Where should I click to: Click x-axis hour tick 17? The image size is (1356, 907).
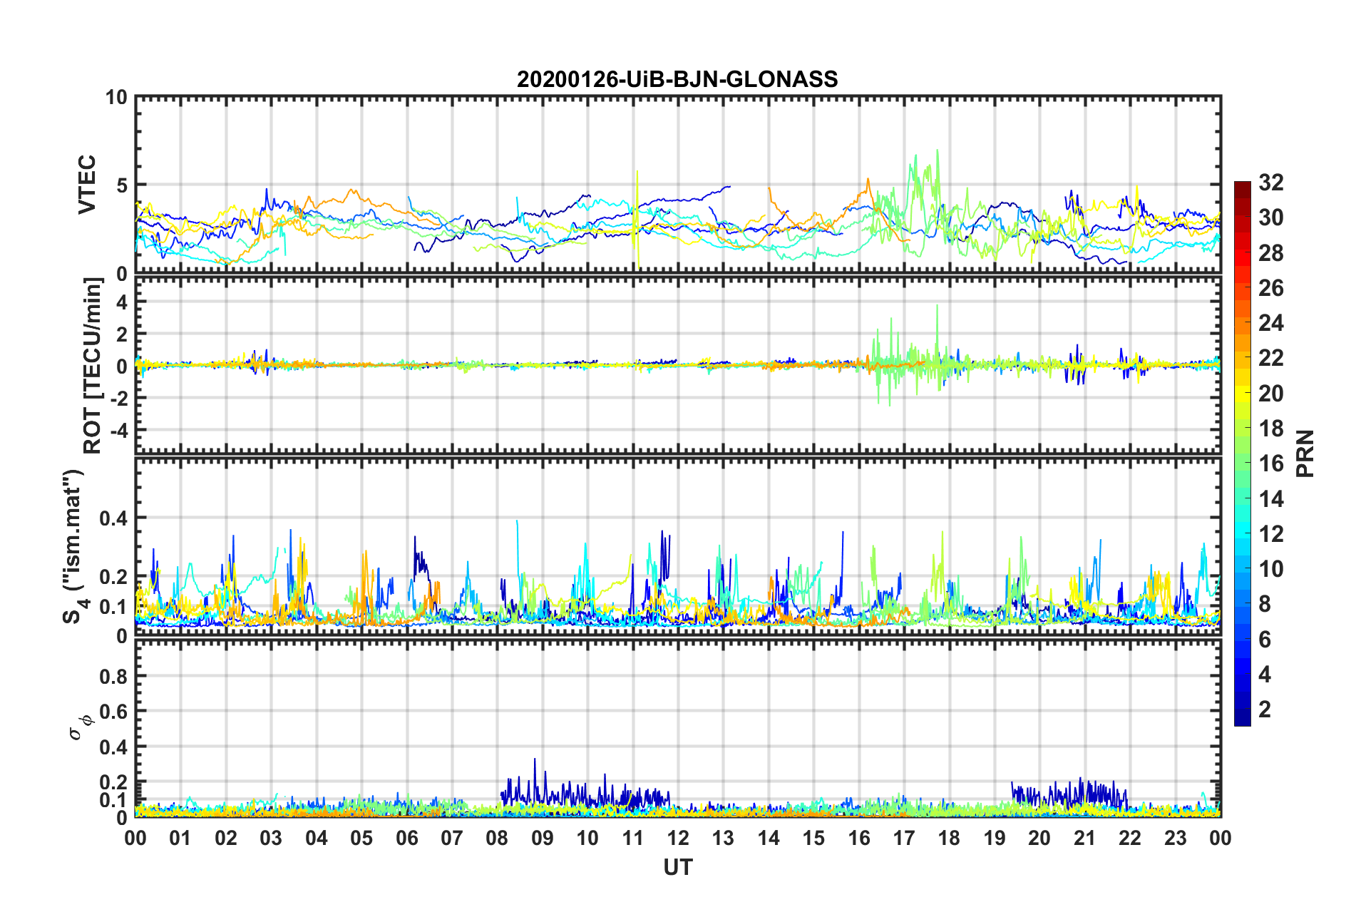click(x=904, y=838)
